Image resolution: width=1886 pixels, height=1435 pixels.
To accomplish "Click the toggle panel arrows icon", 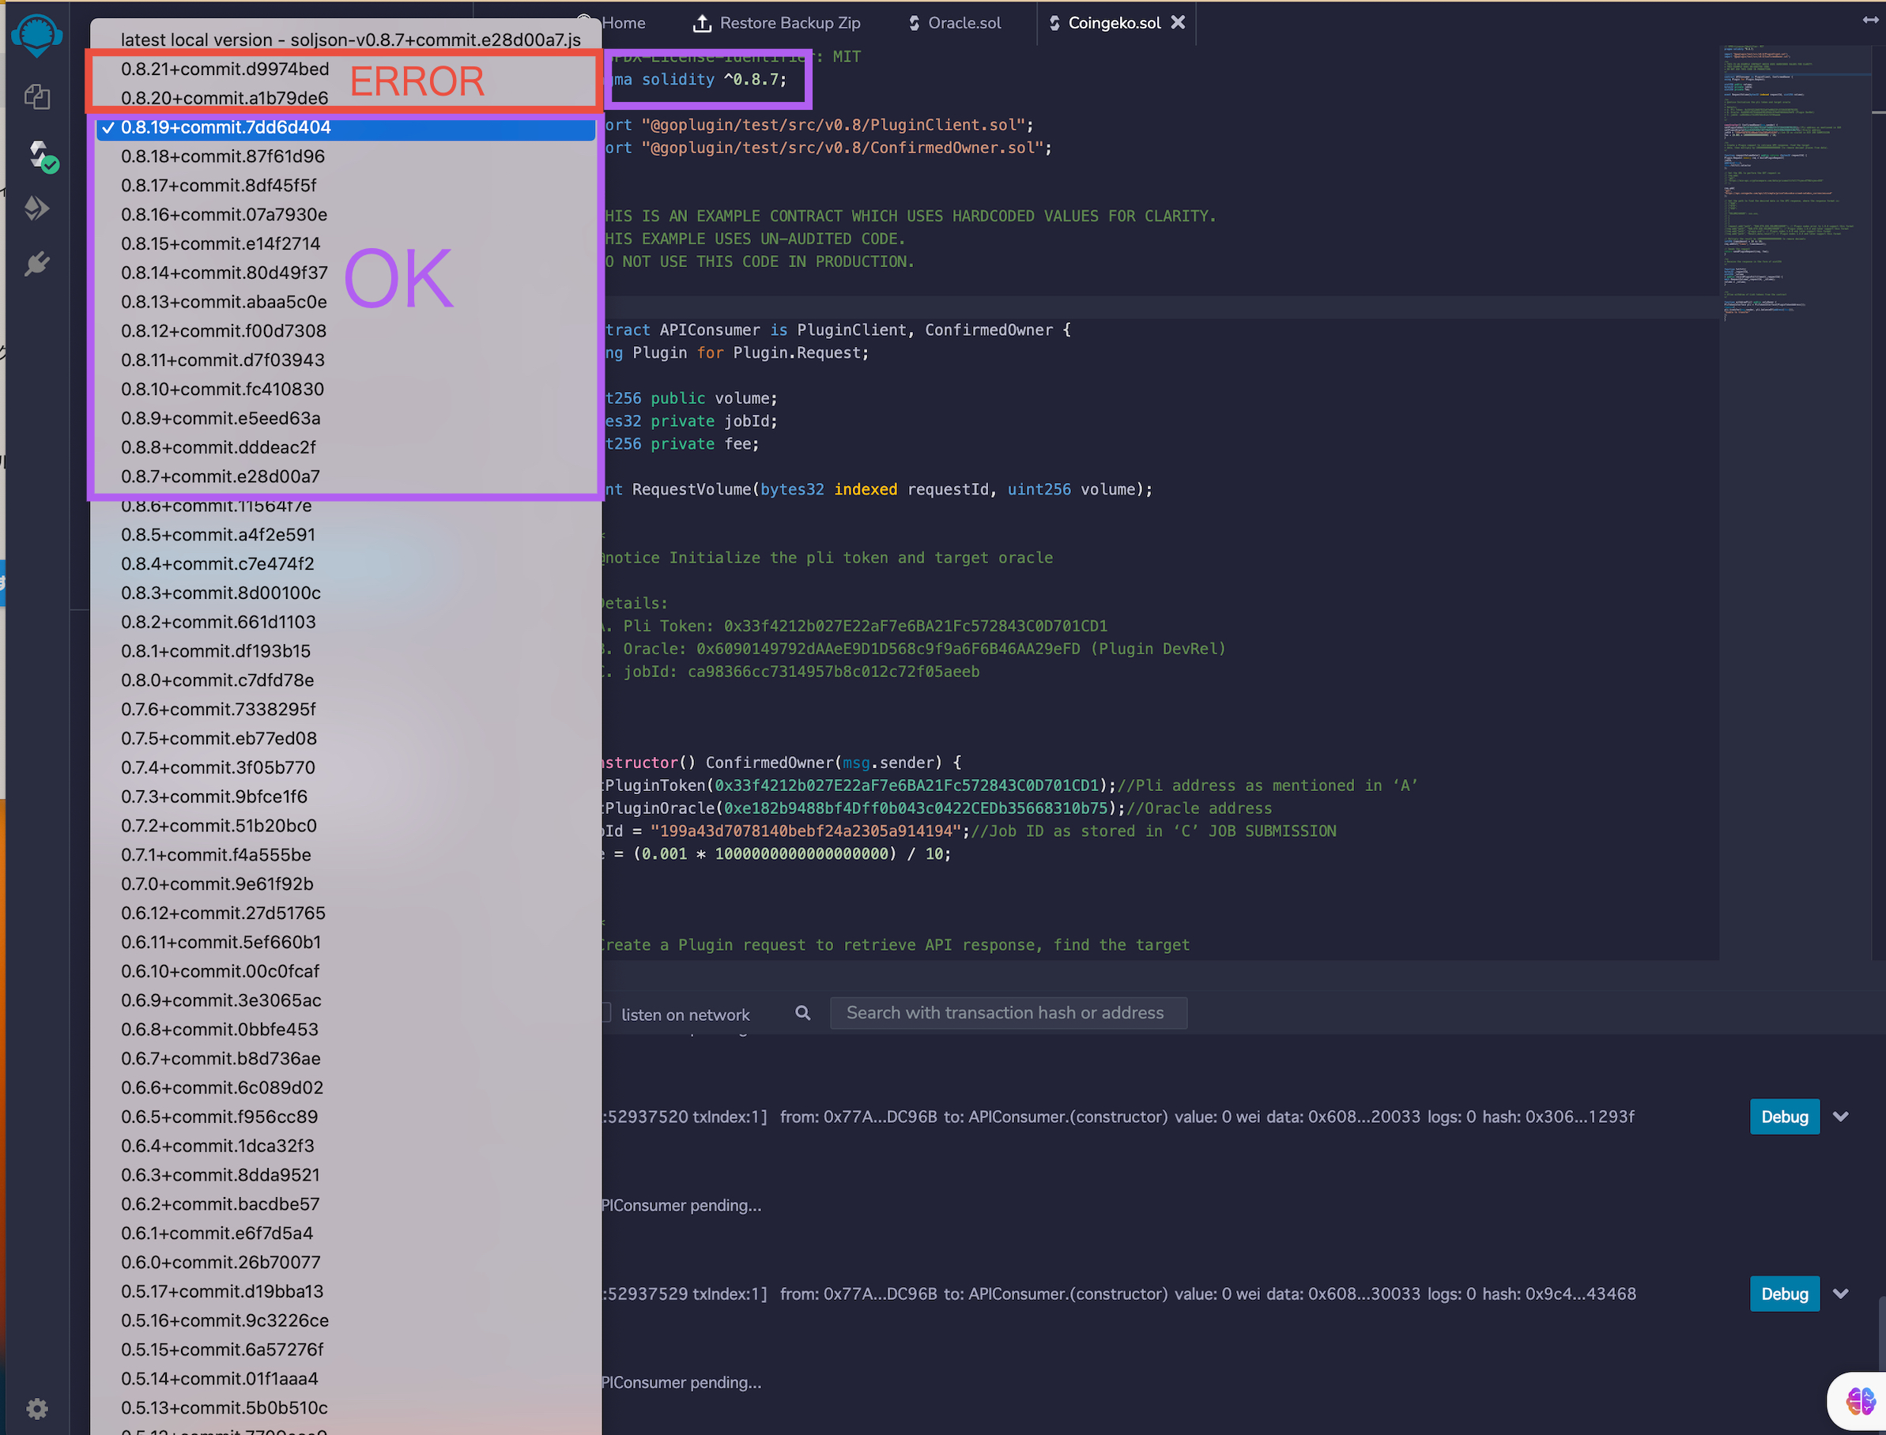I will [x=1871, y=19].
